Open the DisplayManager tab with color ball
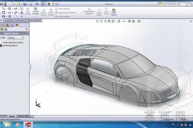The width and height of the screenshot is (193, 128). coord(17,25)
